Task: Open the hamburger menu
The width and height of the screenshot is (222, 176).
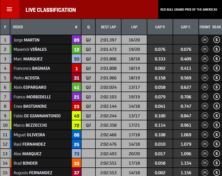Action: pyautogui.click(x=9, y=9)
